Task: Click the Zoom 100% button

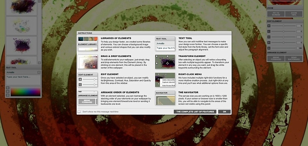Action: click(293, 14)
